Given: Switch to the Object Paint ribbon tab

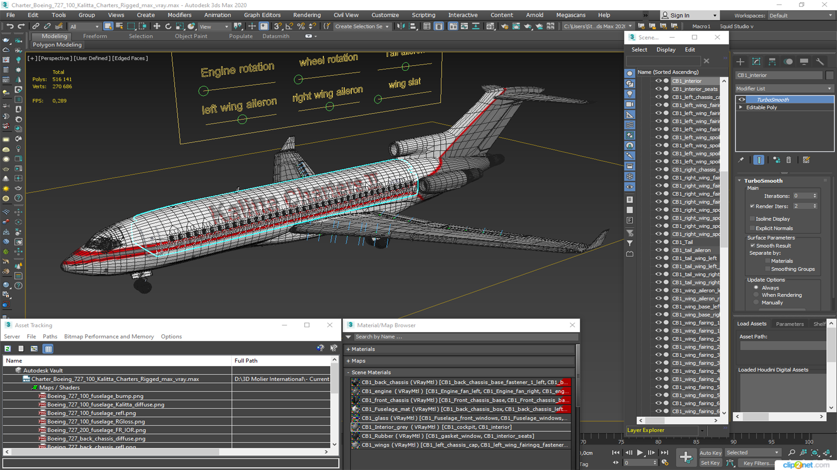Looking at the screenshot, I should coord(191,36).
